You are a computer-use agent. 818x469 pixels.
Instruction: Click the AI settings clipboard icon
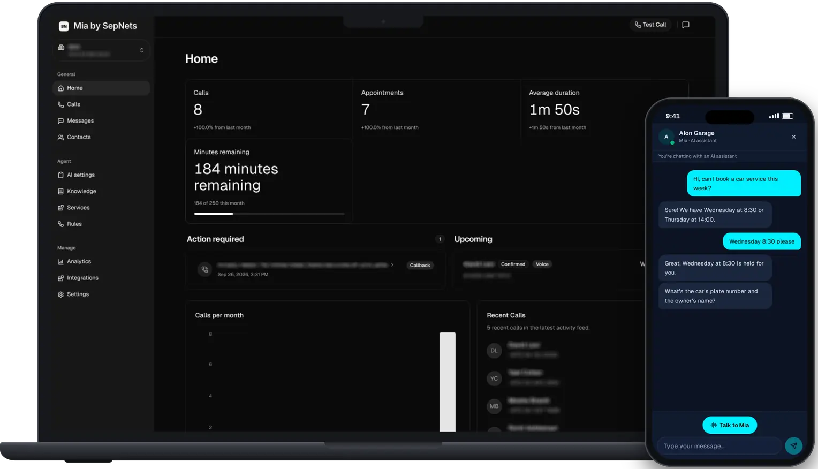pos(60,175)
